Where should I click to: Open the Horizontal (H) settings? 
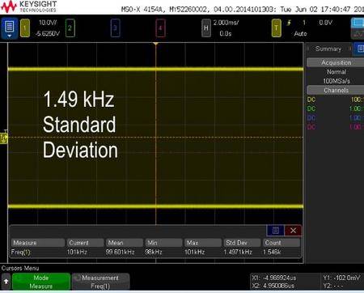pyautogui.click(x=206, y=28)
